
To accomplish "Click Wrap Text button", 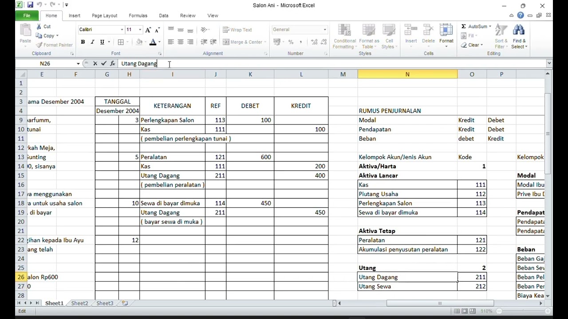I will pos(237,30).
